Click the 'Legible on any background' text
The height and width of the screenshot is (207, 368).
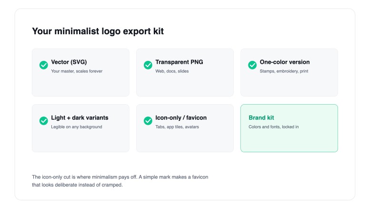coord(77,127)
